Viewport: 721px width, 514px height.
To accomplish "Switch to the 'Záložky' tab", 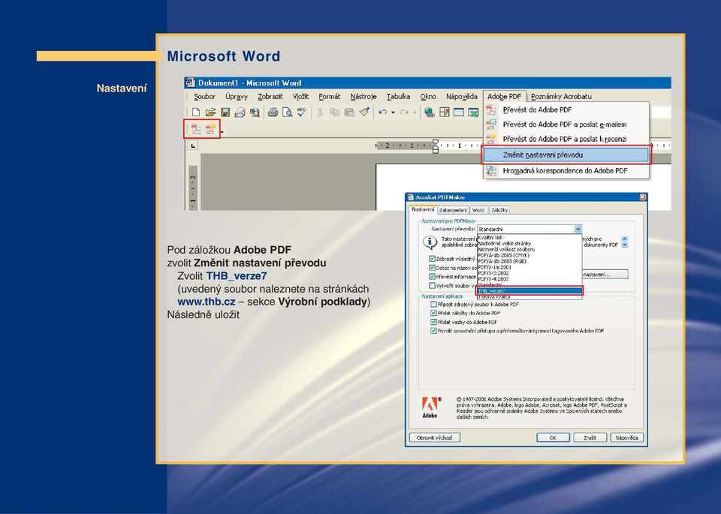I will click(x=499, y=210).
